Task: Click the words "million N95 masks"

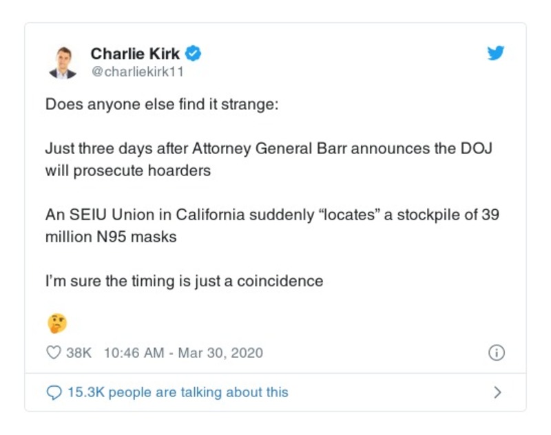Action: [111, 237]
